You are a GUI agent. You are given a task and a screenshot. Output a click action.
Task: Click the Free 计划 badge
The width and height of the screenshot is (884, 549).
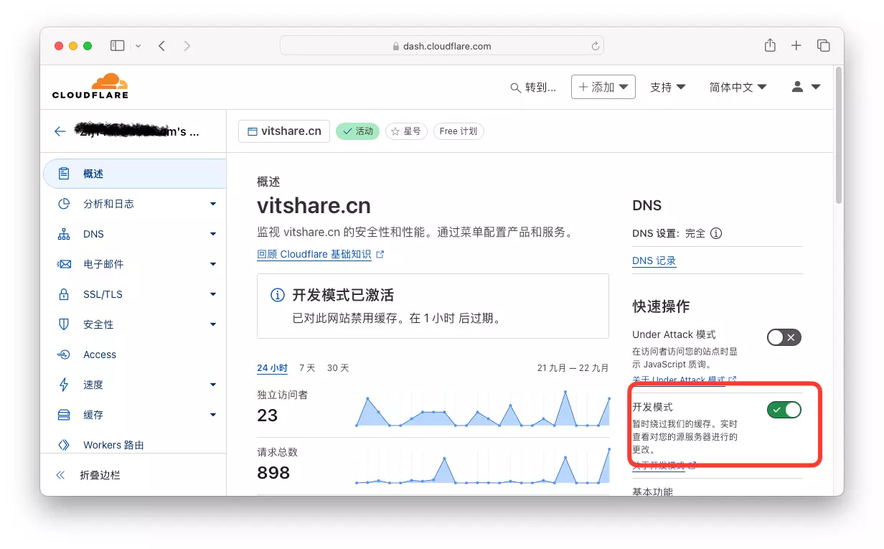(459, 131)
